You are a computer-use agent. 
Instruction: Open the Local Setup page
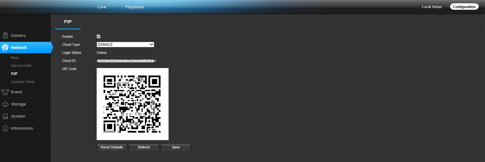point(432,7)
